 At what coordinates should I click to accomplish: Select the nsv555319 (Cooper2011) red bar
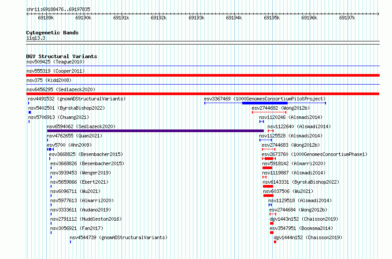point(203,75)
